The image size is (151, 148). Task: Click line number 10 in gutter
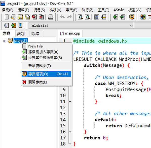pos(63,95)
